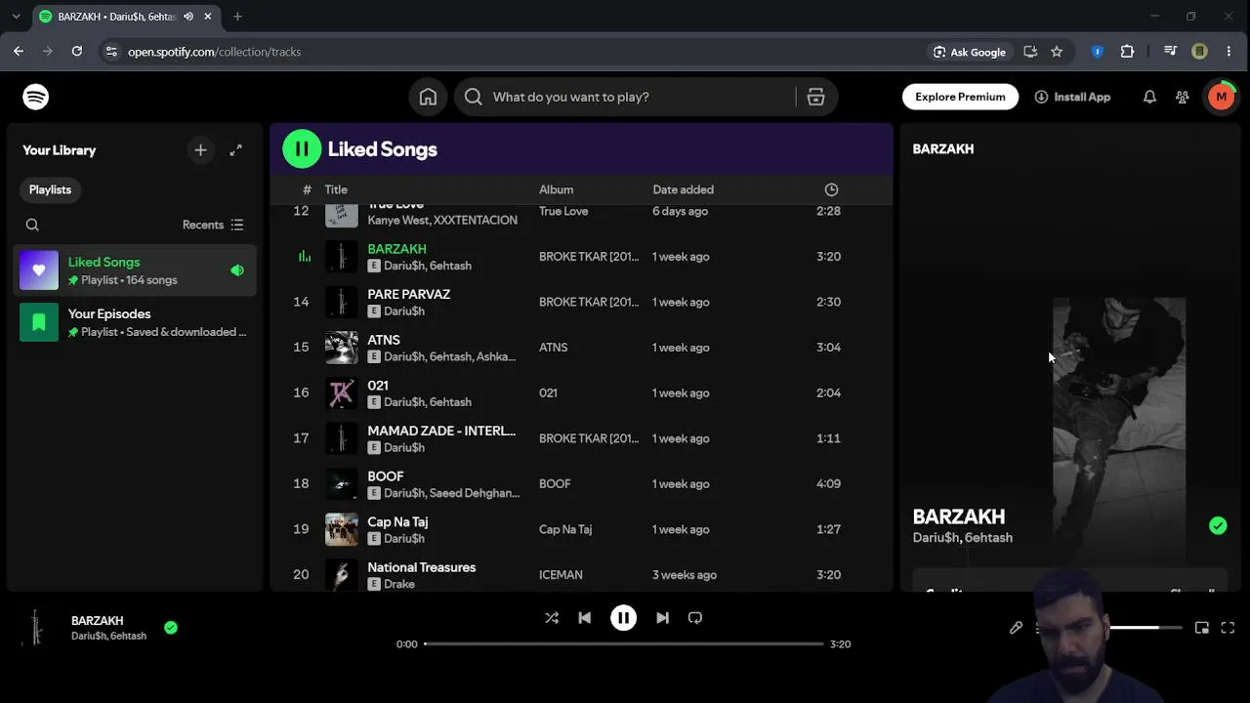The image size is (1250, 703).
Task: Sort by duration clock icon
Action: (x=831, y=189)
